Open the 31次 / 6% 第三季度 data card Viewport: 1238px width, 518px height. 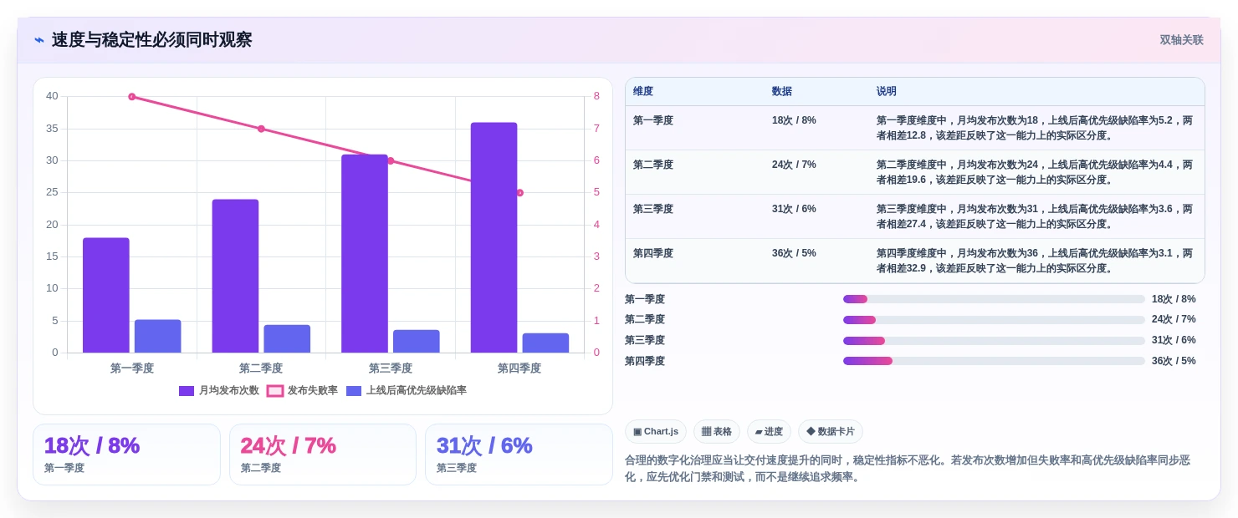(x=519, y=455)
